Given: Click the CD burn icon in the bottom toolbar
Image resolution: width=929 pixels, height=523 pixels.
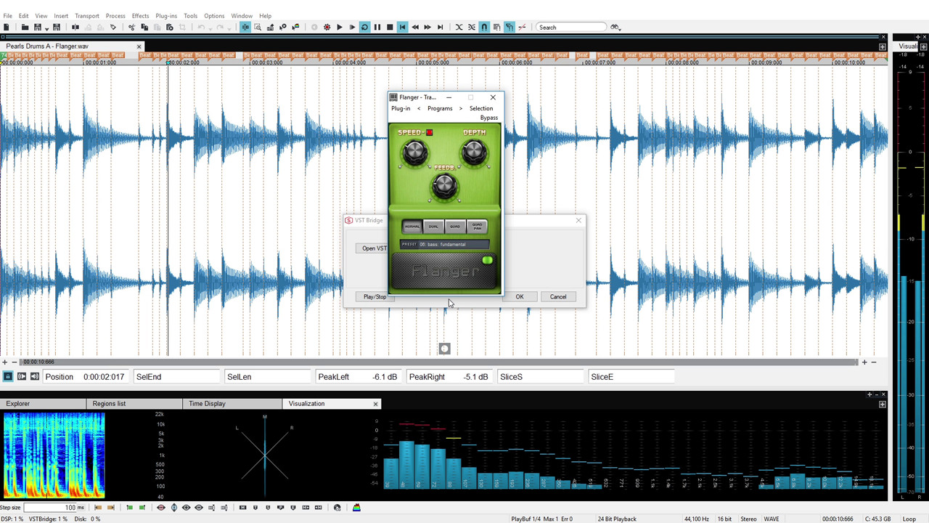Looking at the screenshot, I should 338,508.
